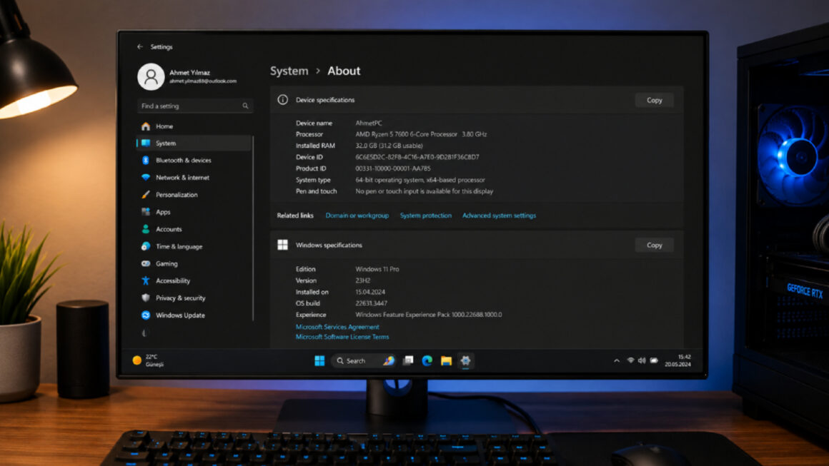Click the sidebar vertical scrollbar
Image resolution: width=829 pixels, height=466 pixels.
[253, 228]
